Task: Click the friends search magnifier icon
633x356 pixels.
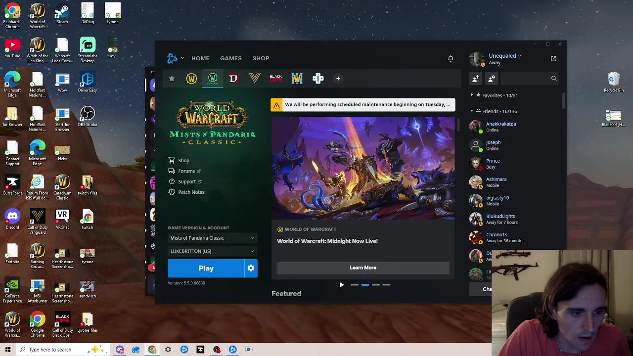Action: (x=554, y=78)
